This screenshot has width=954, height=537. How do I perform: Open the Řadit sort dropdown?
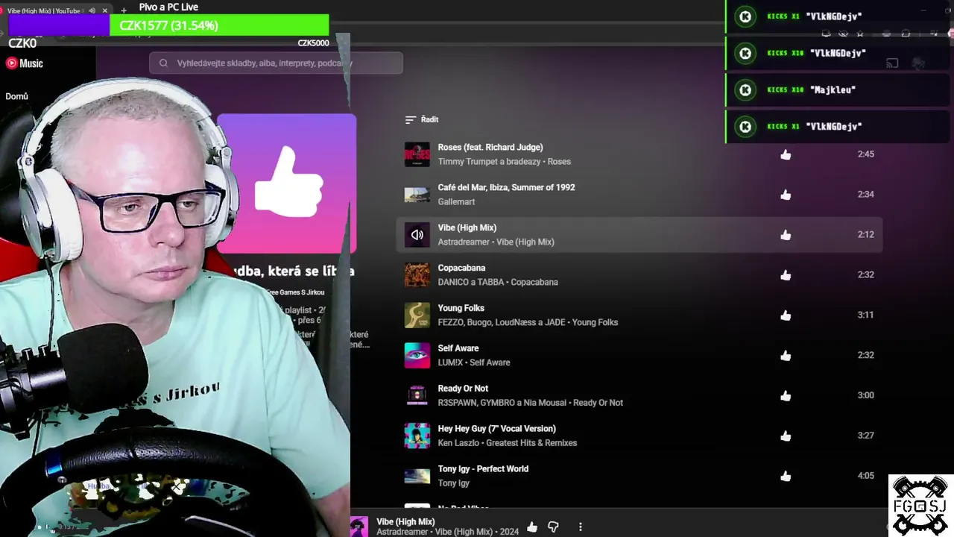[422, 119]
